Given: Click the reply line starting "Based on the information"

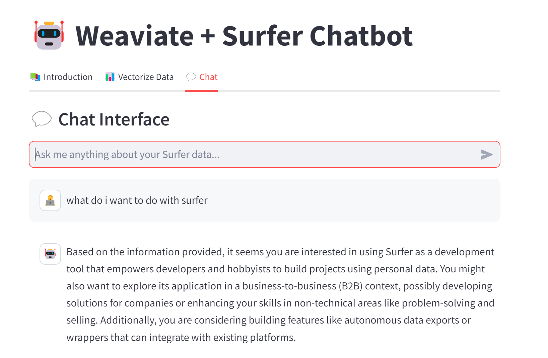Looking at the screenshot, I should click(x=280, y=252).
